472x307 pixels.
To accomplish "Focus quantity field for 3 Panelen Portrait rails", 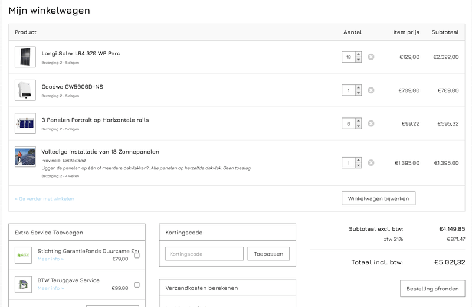I will (x=349, y=123).
